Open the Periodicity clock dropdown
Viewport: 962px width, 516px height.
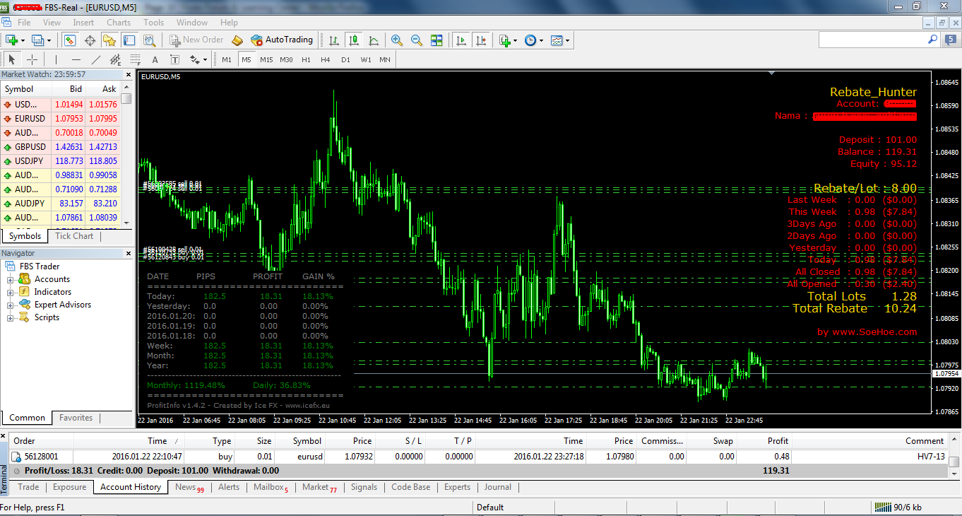coord(534,40)
